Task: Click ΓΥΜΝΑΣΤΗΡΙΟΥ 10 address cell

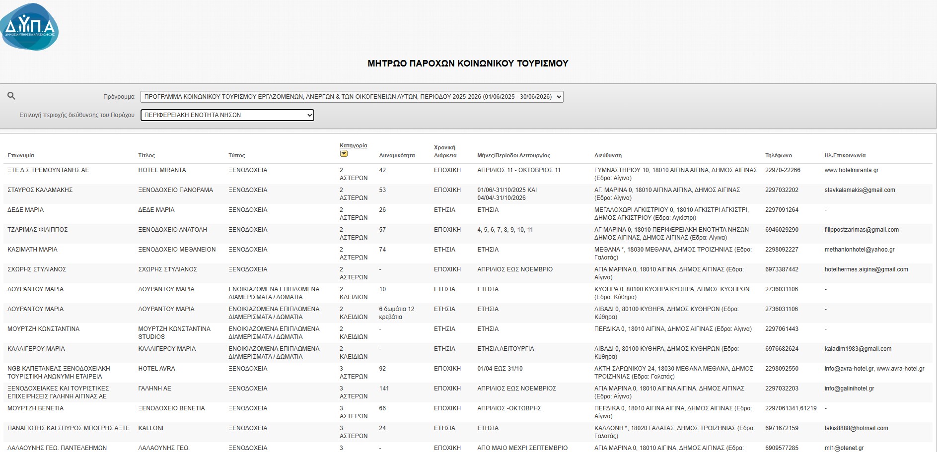Action: [675, 174]
